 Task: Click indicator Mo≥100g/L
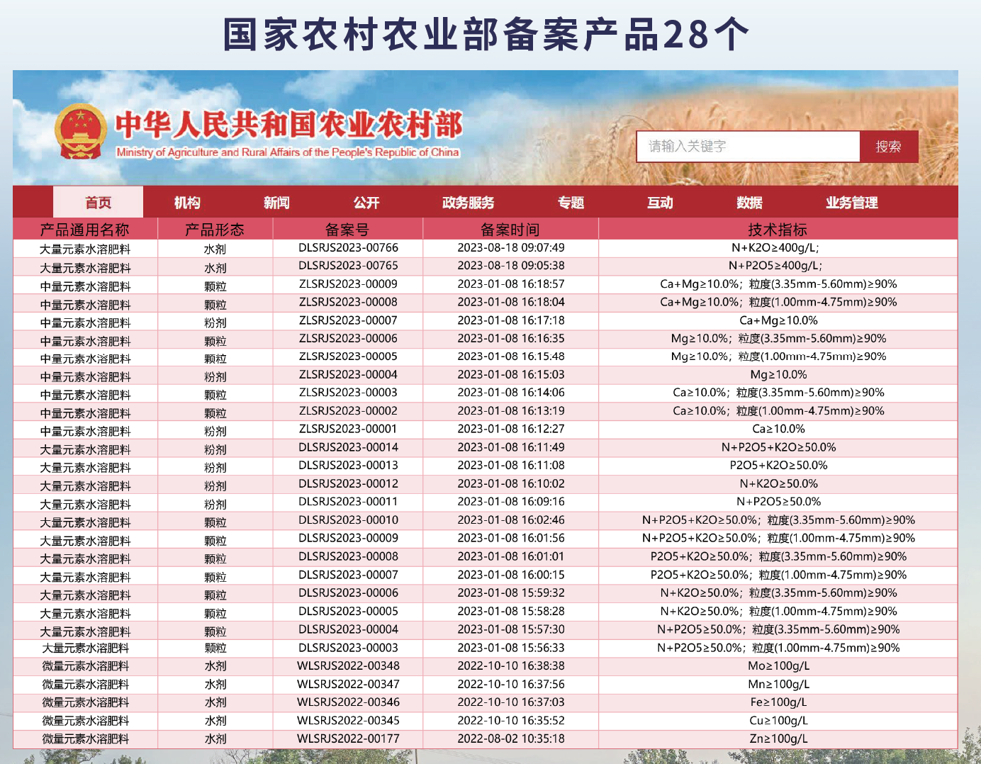point(778,665)
